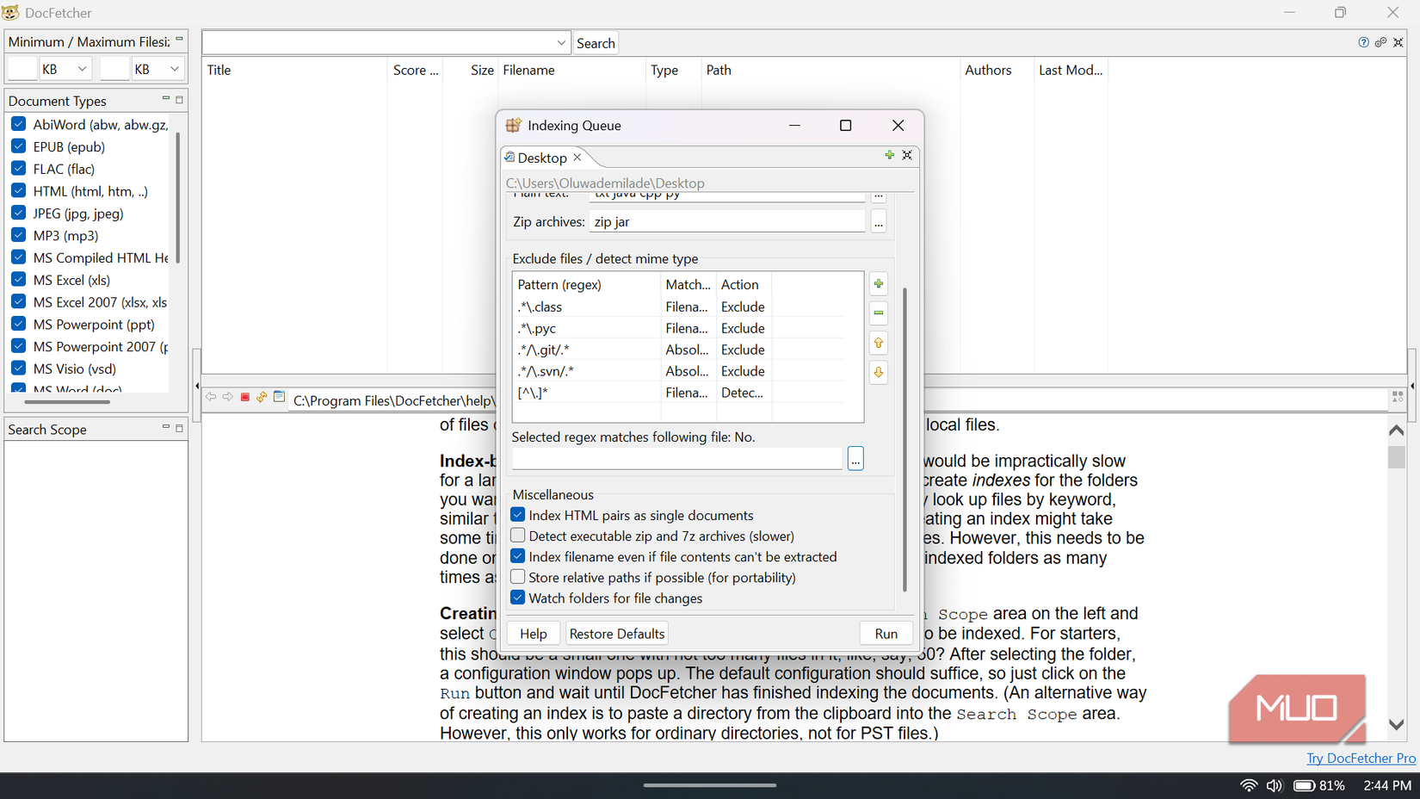The image size is (1420, 799).
Task: Enable Detect executable zip and 7z archives
Action: click(518, 536)
